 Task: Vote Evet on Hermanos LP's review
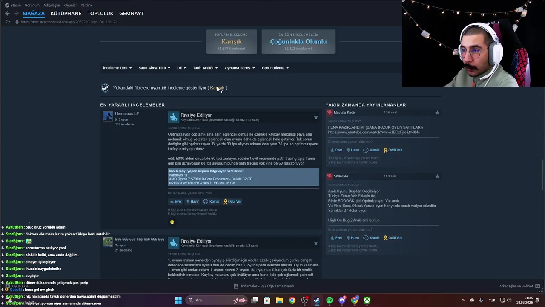176,202
